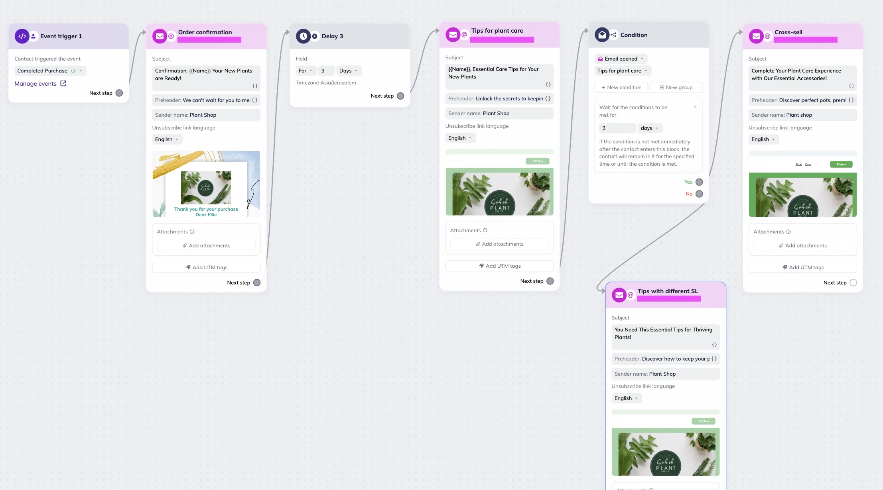Click Tips for plant care Next step connector
The width and height of the screenshot is (883, 490).
(x=550, y=281)
